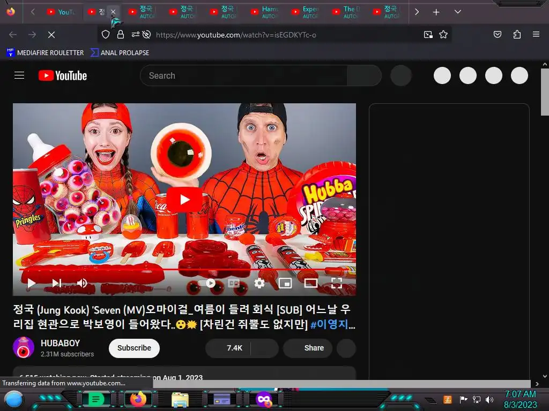This screenshot has width=549, height=411.
Task: Open a new browser tab
Action: coord(436,12)
